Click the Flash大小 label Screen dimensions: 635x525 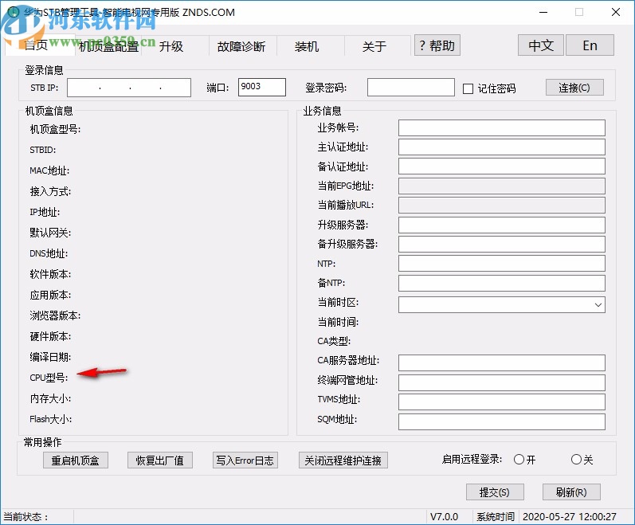click(x=51, y=419)
